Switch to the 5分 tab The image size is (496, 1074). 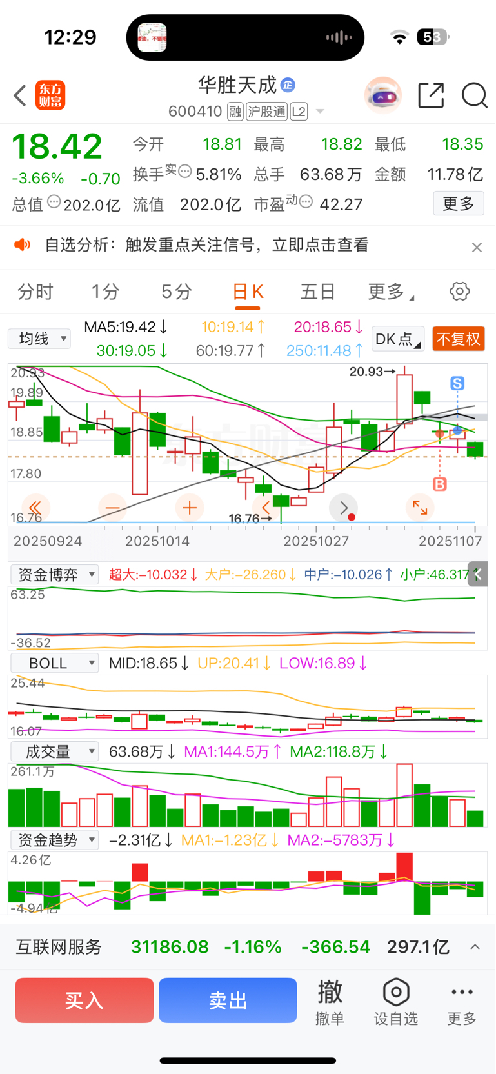(x=177, y=292)
